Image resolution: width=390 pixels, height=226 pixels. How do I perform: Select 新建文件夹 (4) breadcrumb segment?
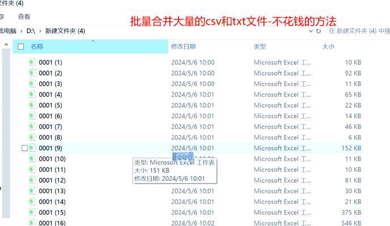point(65,31)
